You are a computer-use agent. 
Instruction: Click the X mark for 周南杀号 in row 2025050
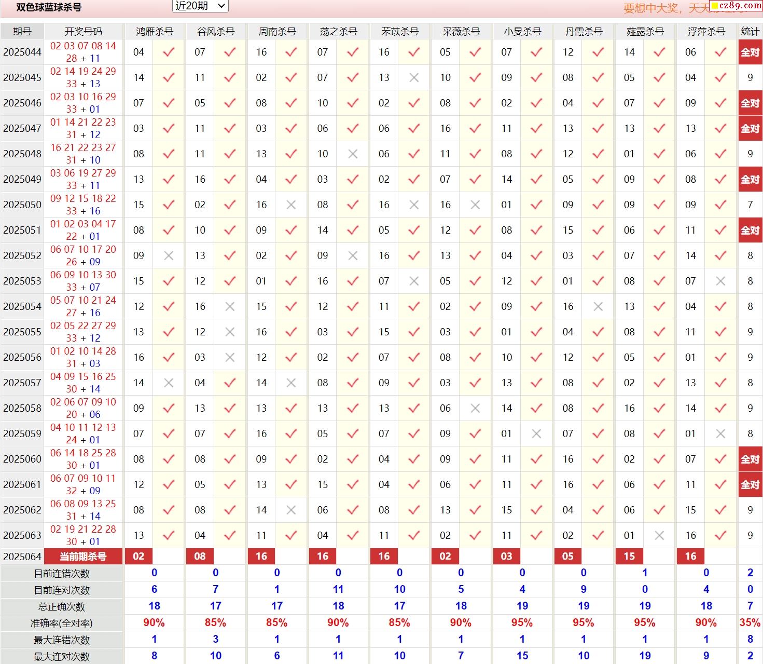pyautogui.click(x=291, y=205)
